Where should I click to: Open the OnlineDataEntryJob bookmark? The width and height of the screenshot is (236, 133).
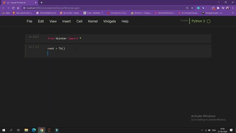pyautogui.click(x=47, y=13)
